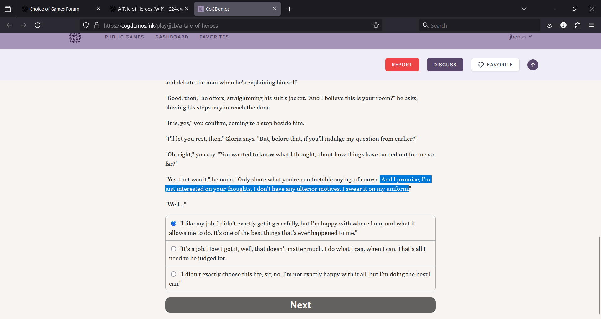The width and height of the screenshot is (601, 319).
Task: Click the "It is, yes," paragraph
Action: pyautogui.click(x=234, y=123)
